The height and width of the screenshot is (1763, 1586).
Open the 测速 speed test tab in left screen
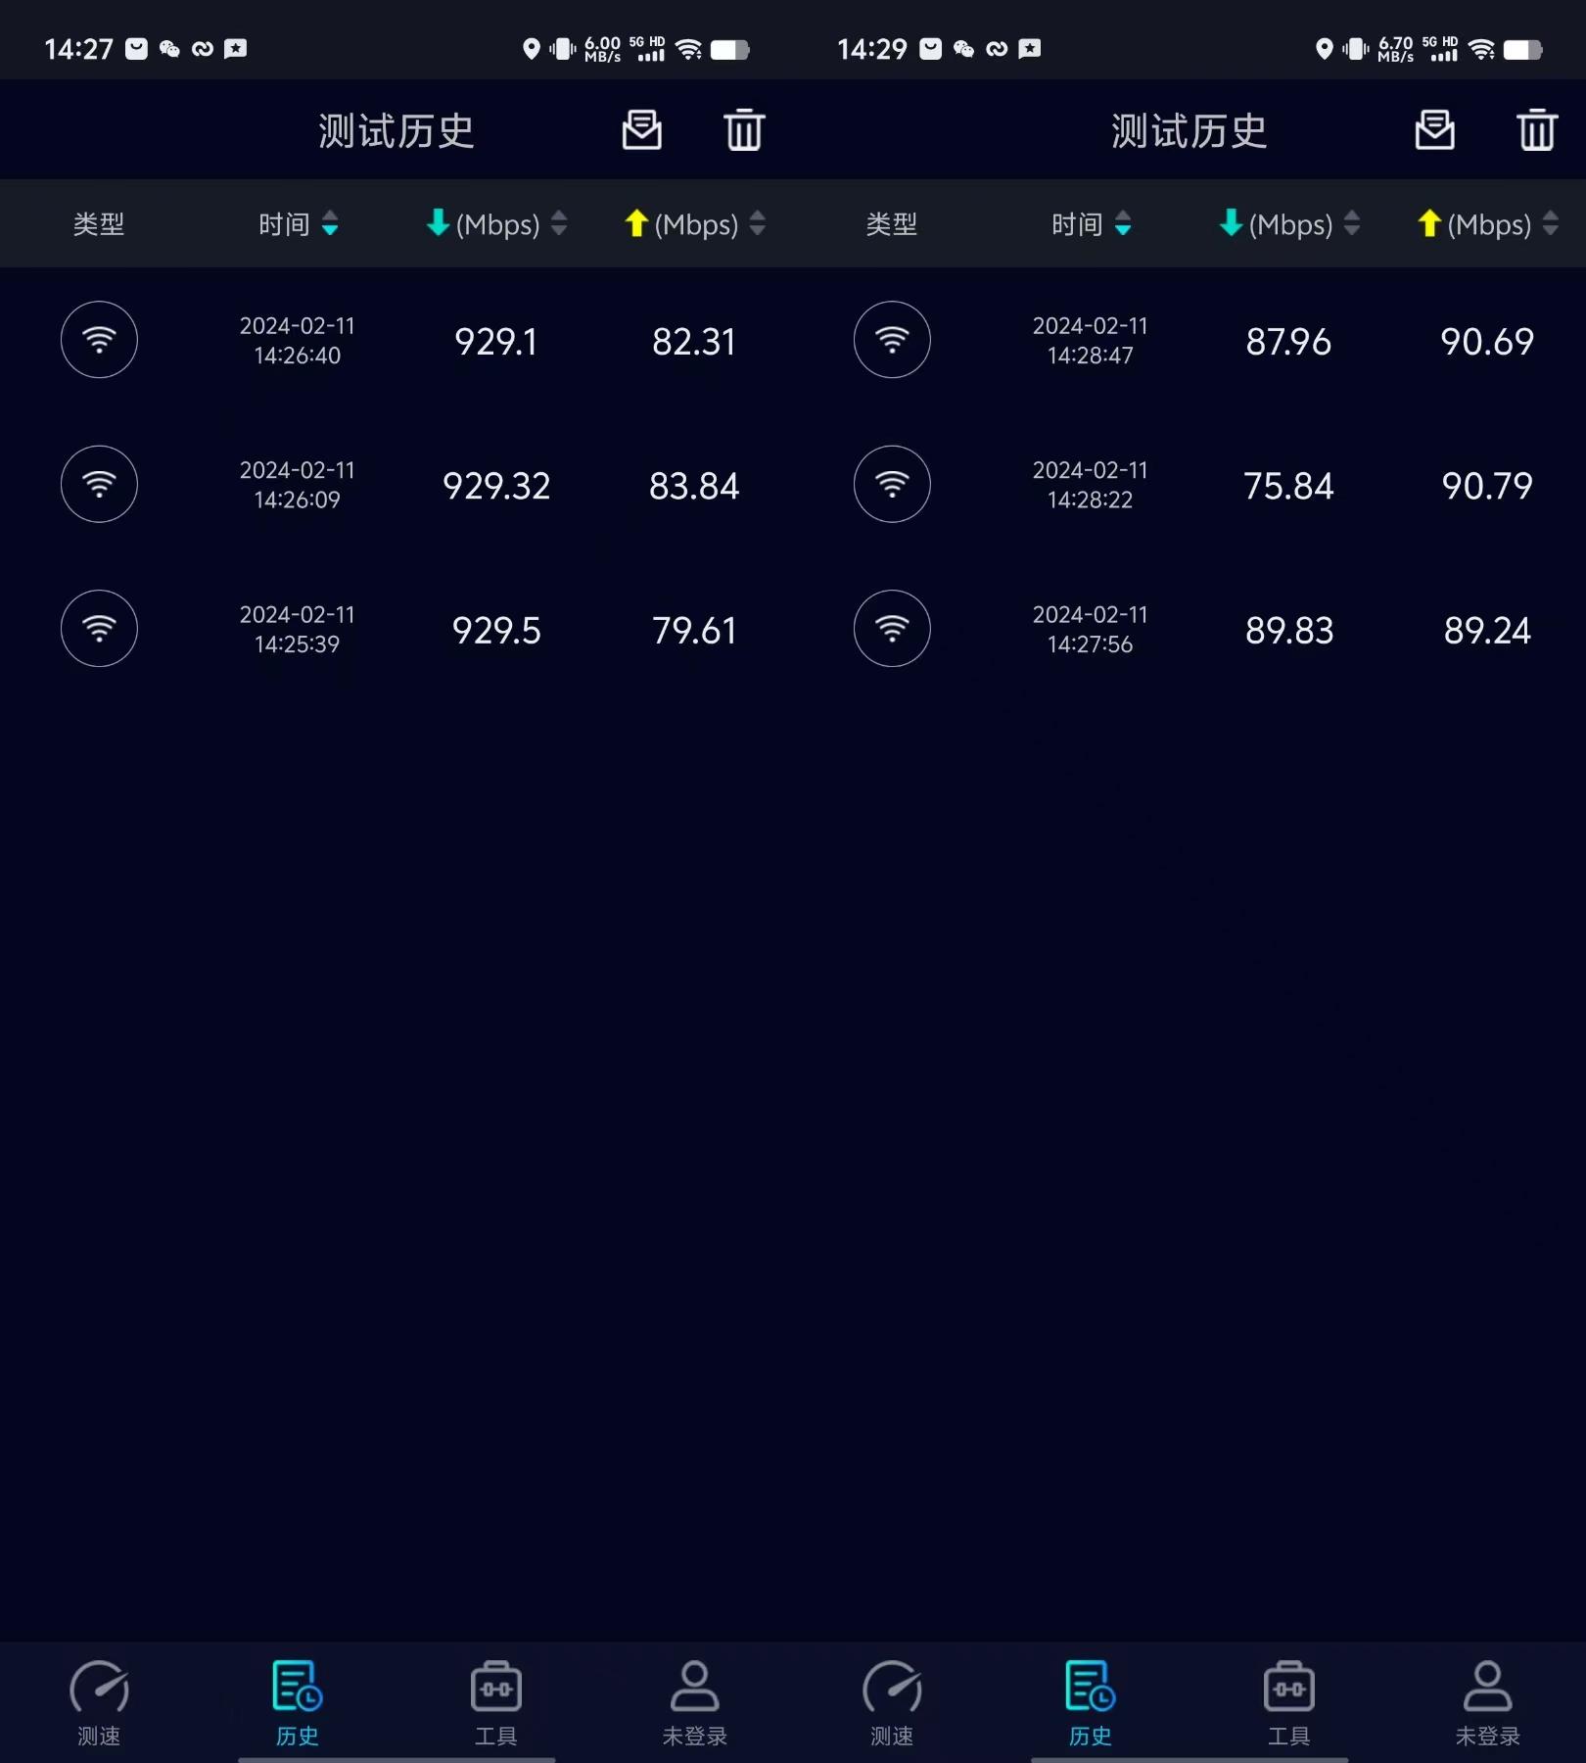99,1703
